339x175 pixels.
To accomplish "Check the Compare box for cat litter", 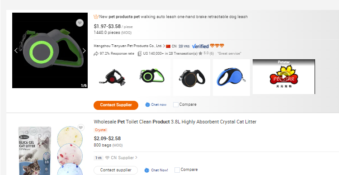I will [177, 170].
